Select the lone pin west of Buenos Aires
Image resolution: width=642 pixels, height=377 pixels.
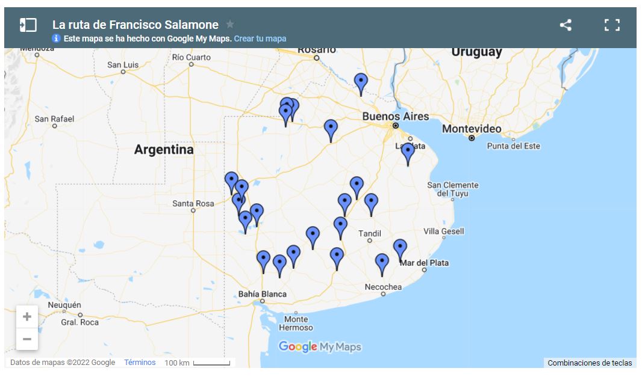click(x=331, y=129)
